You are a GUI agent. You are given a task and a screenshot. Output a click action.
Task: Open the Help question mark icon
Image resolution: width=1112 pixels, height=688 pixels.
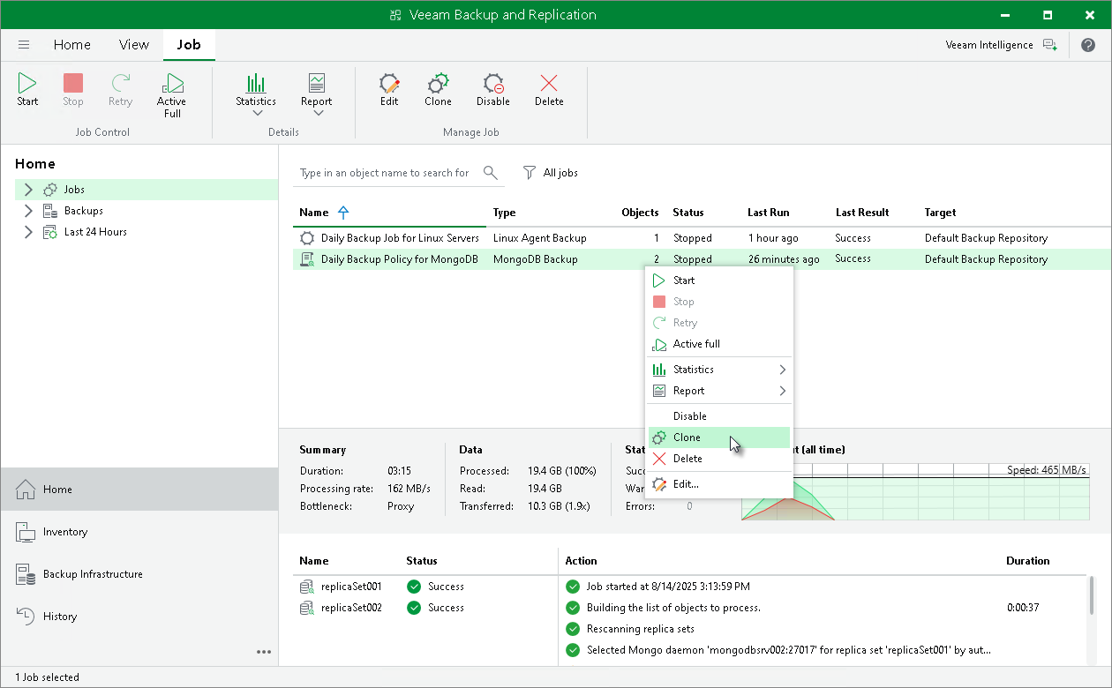point(1088,44)
